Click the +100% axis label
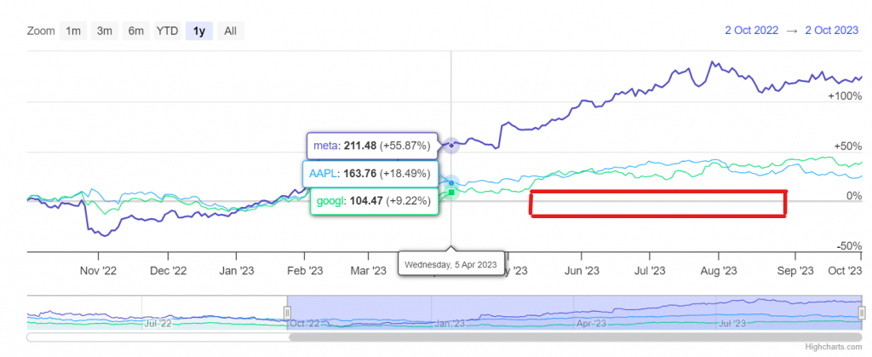This screenshot has width=872, height=357. [845, 96]
